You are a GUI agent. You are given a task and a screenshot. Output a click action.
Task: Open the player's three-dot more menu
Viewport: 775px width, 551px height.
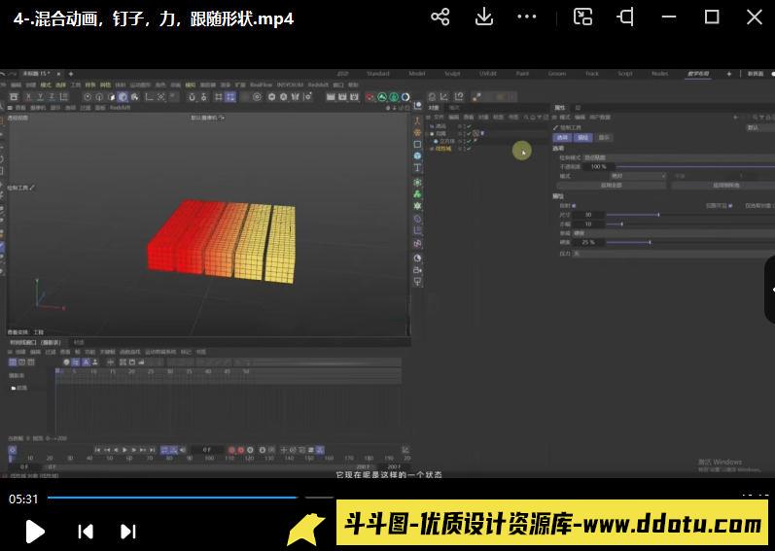click(x=526, y=17)
